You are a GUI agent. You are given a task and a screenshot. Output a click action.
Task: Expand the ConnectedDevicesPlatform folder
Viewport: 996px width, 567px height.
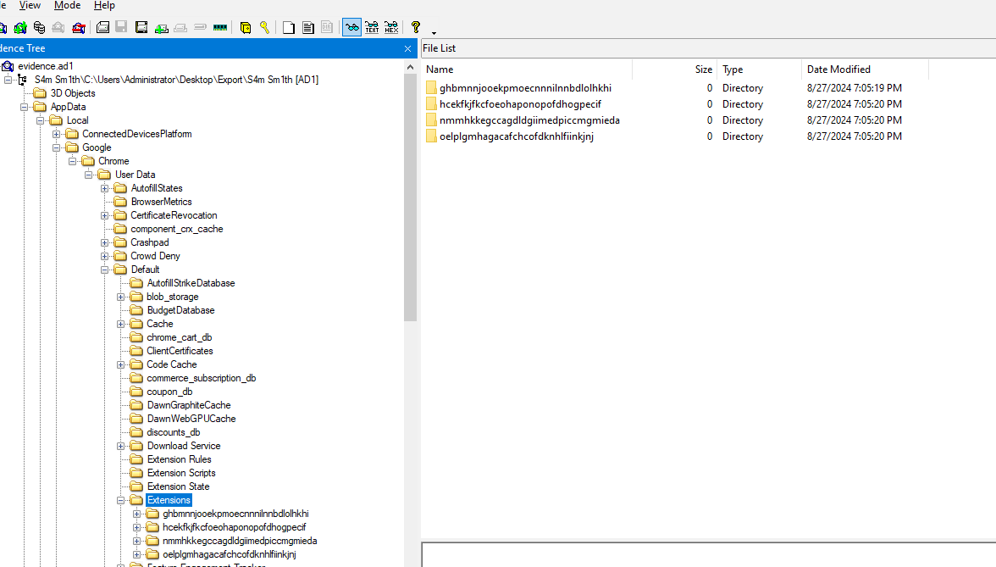57,134
